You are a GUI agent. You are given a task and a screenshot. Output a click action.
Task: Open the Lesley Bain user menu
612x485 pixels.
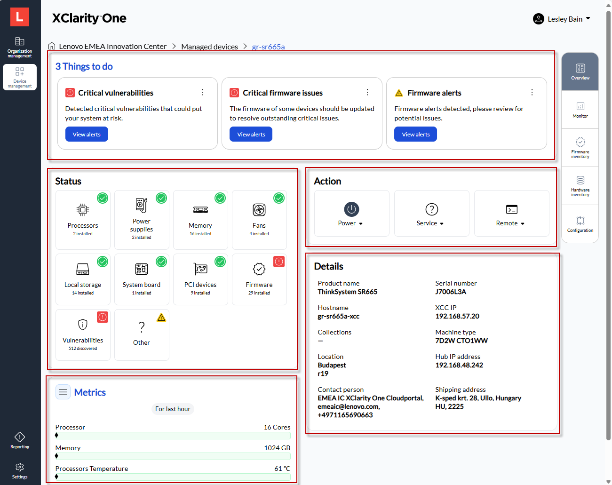pyautogui.click(x=562, y=19)
